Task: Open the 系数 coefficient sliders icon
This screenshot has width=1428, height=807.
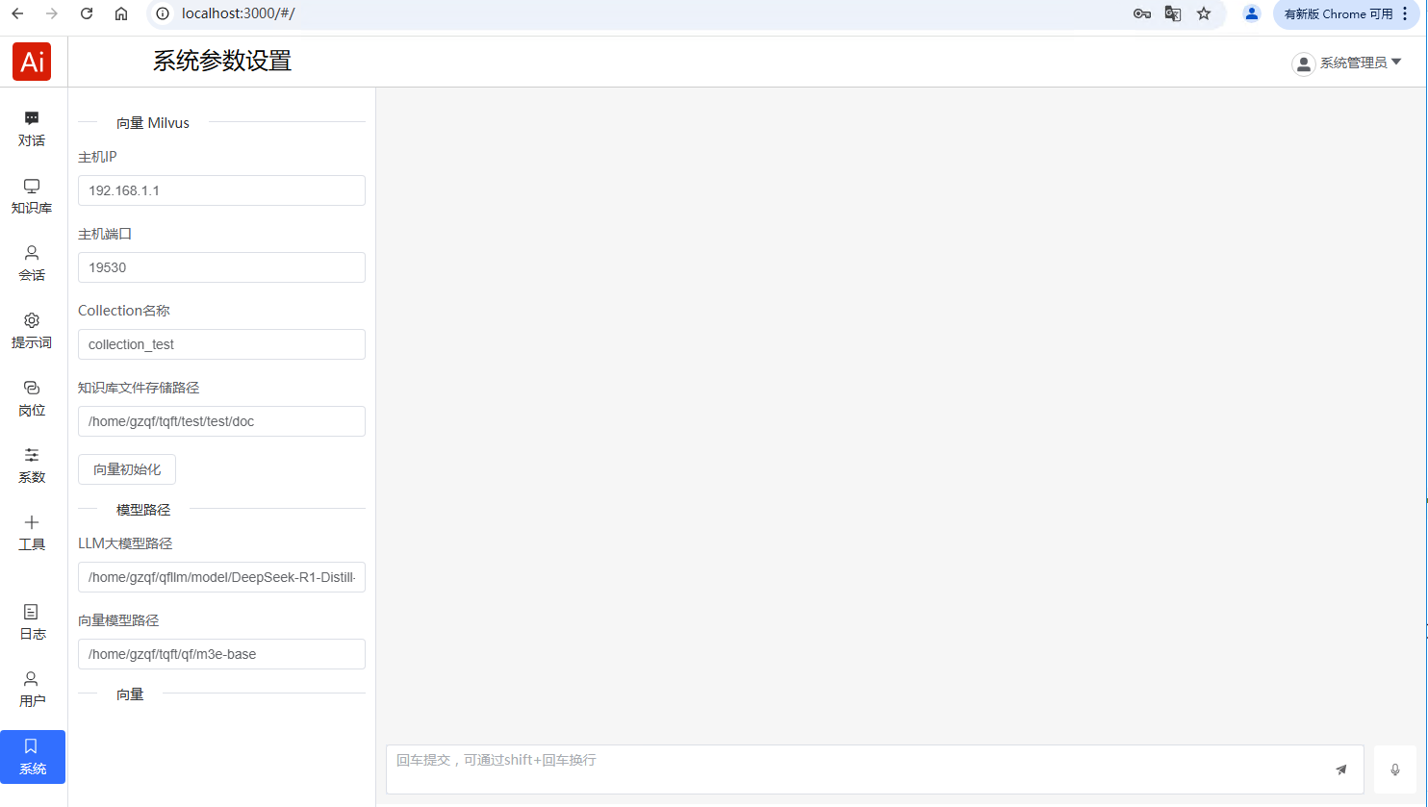Action: (32, 465)
